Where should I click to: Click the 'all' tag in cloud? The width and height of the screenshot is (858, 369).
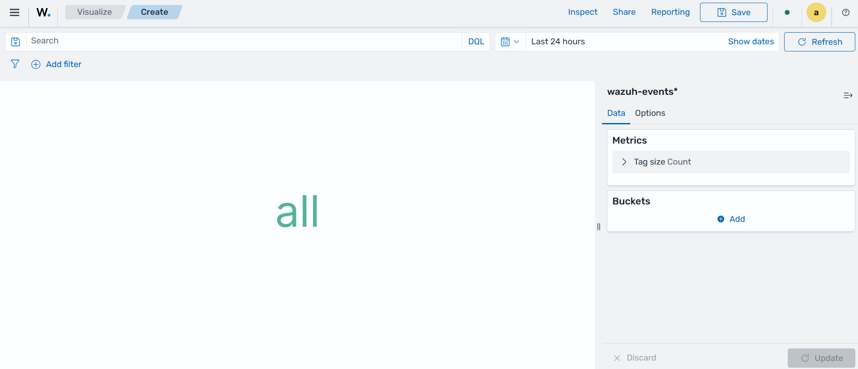click(297, 212)
